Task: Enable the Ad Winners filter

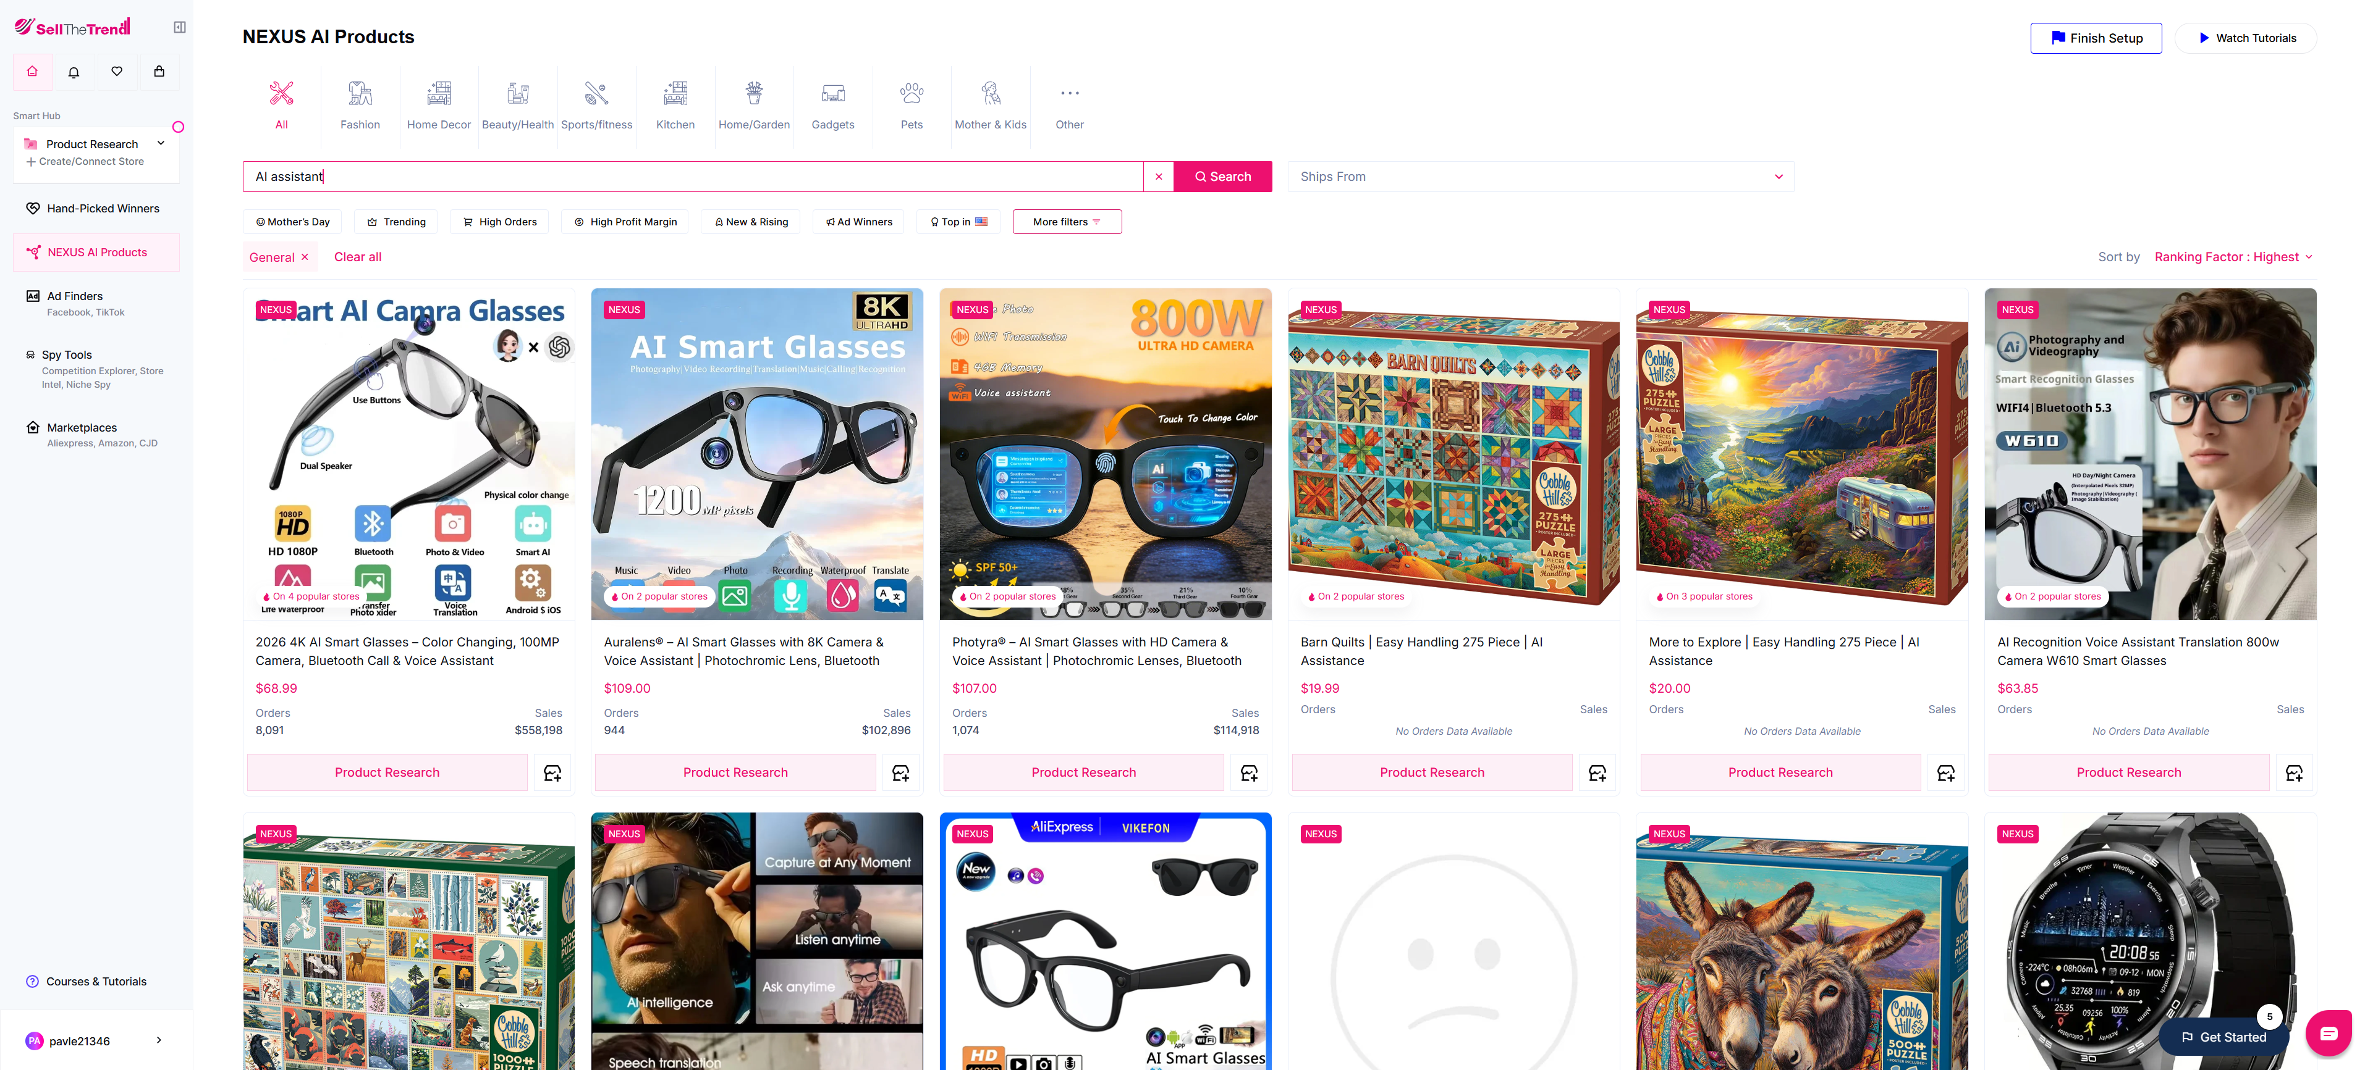Action: pyautogui.click(x=858, y=222)
